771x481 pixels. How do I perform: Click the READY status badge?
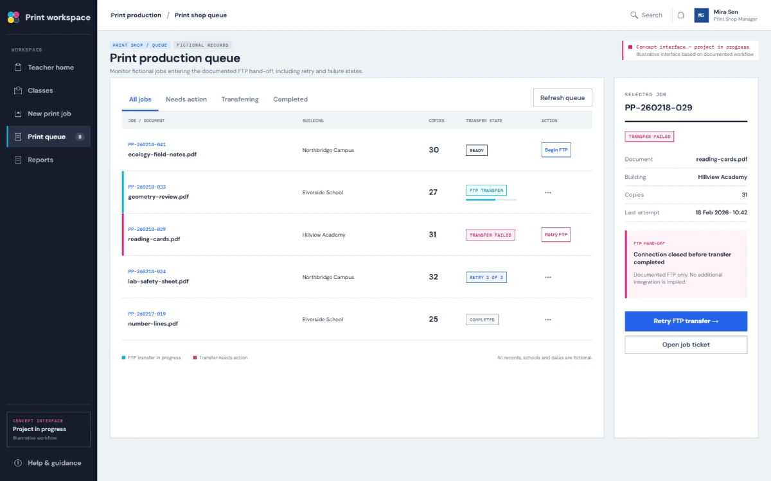(x=477, y=150)
